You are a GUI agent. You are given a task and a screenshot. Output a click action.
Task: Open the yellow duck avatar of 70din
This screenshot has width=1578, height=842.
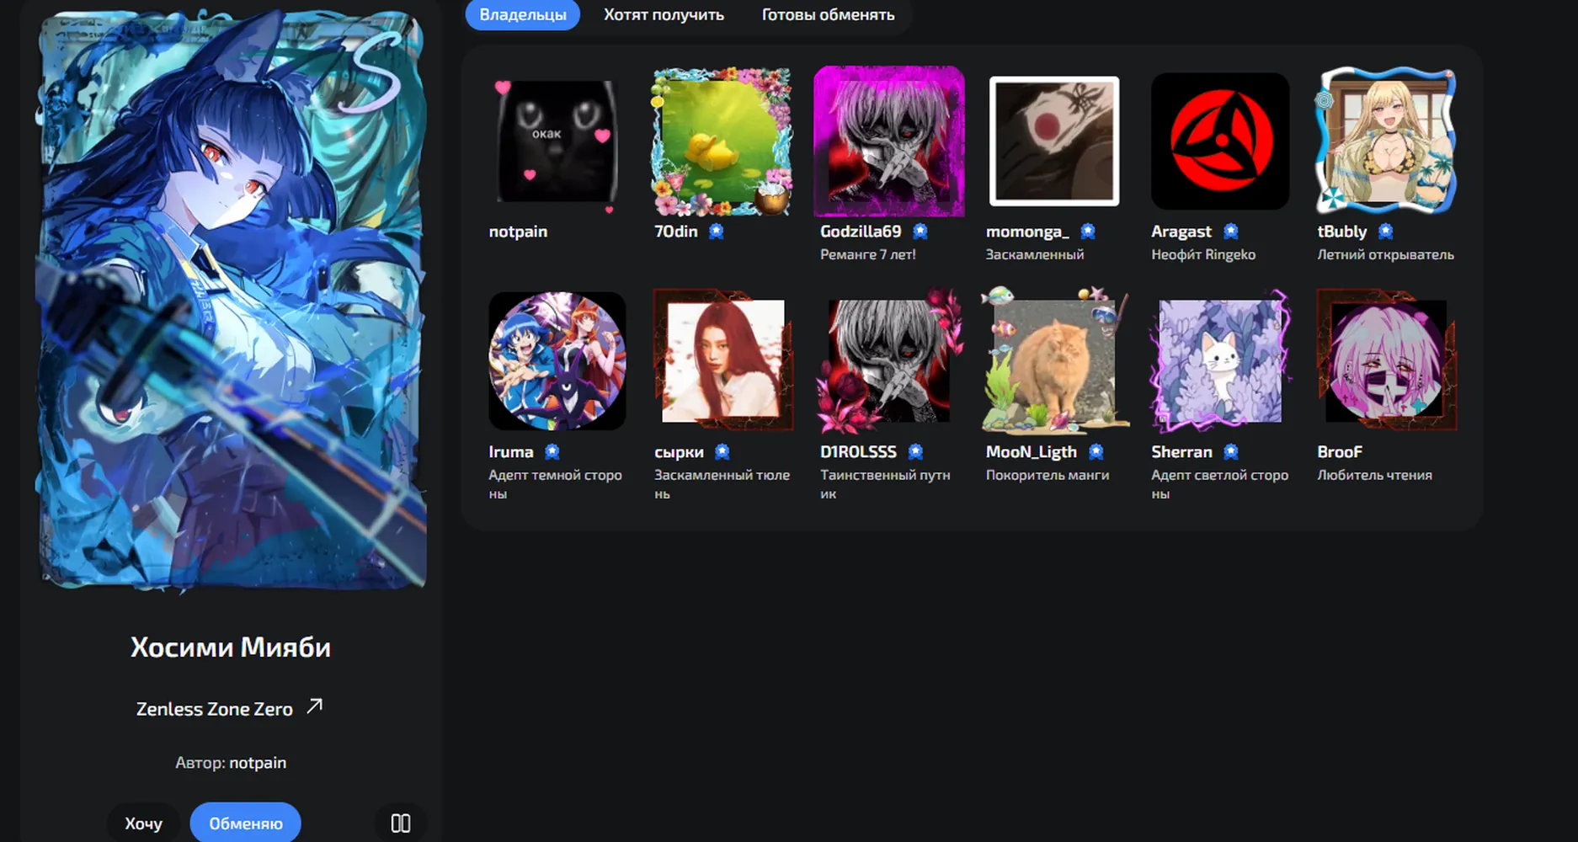tap(722, 141)
